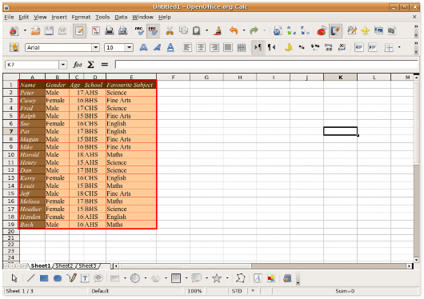The image size is (424, 299).
Task: Select the Rectangle drawing tool
Action: coord(44,278)
